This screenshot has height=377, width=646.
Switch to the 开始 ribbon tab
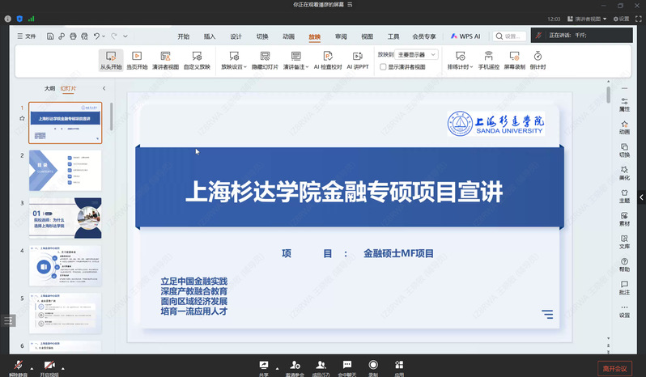(183, 36)
